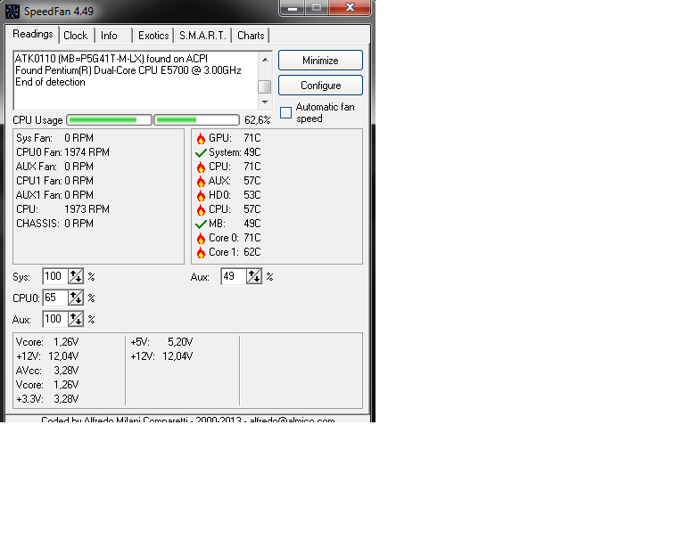The image size is (685, 547).
Task: Click the CPU0 speed input field showing 65
Action: point(55,298)
